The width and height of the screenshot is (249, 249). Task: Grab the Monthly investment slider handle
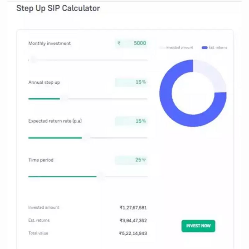33,60
